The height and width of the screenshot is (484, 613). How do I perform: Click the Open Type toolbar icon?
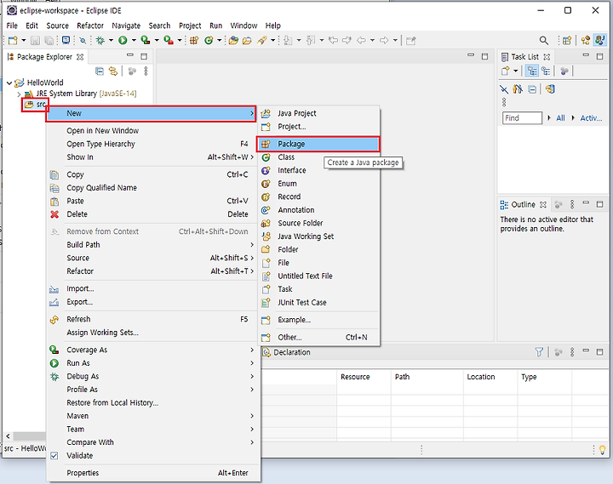point(234,40)
